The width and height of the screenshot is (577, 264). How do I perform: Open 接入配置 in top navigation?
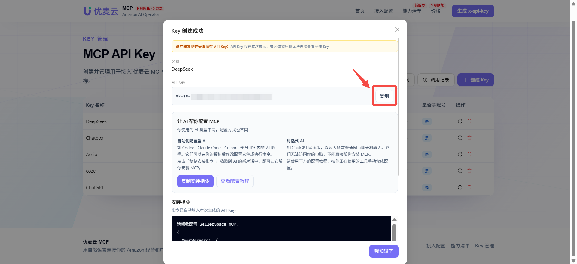point(383,11)
